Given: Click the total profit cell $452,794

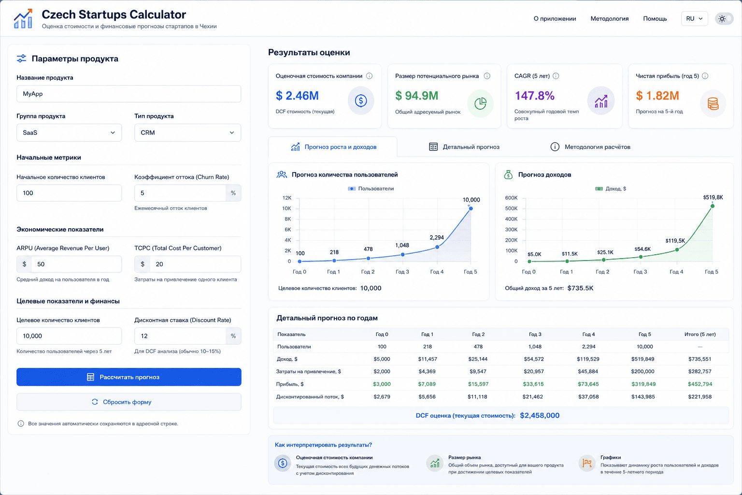Looking at the screenshot, I should tap(700, 384).
